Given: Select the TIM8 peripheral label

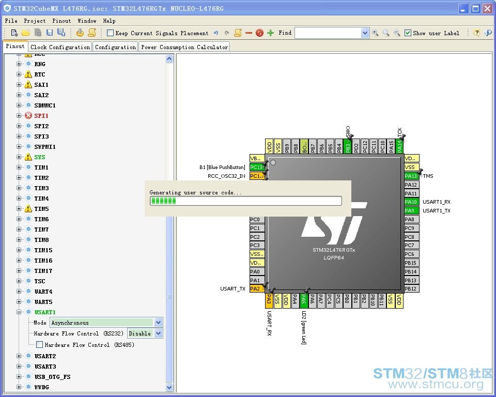Looking at the screenshot, I should [41, 240].
